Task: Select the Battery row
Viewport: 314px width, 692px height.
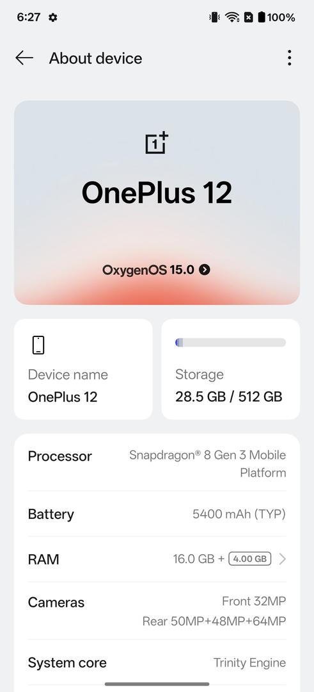Action: (157, 514)
